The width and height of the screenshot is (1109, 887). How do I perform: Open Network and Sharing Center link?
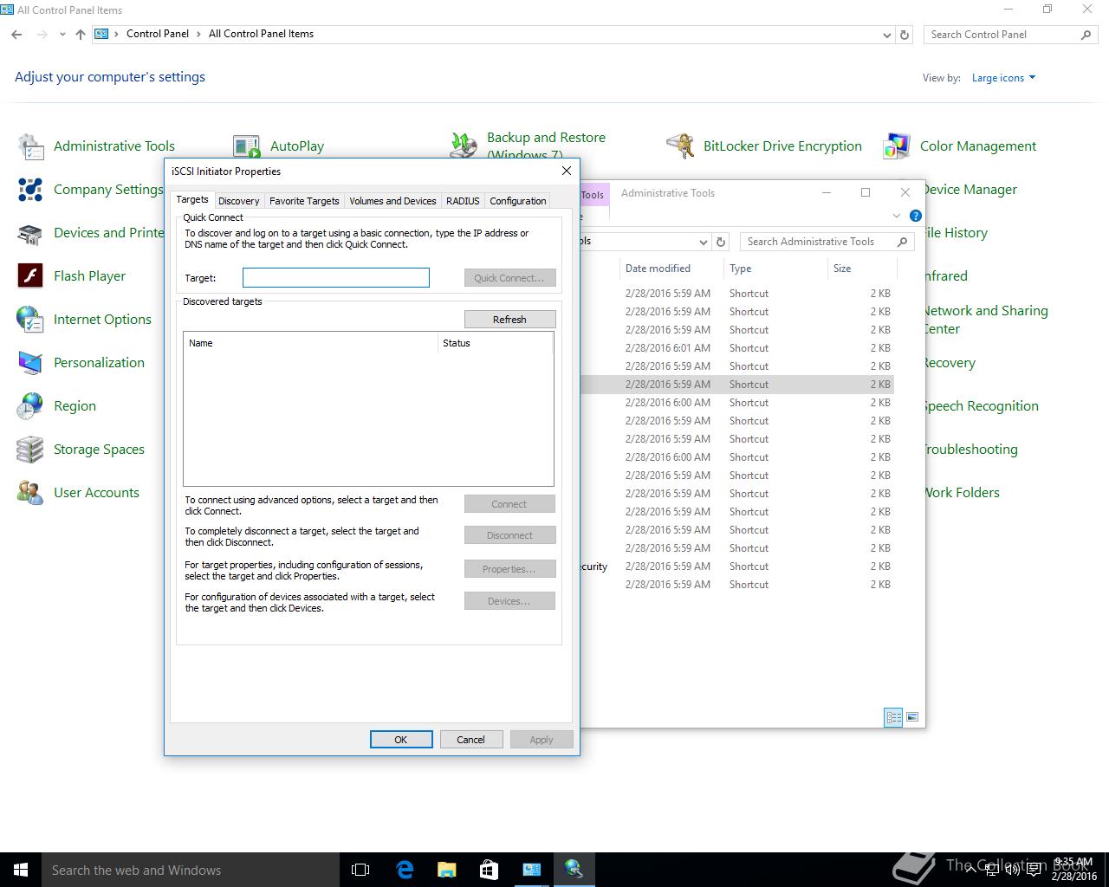(985, 320)
